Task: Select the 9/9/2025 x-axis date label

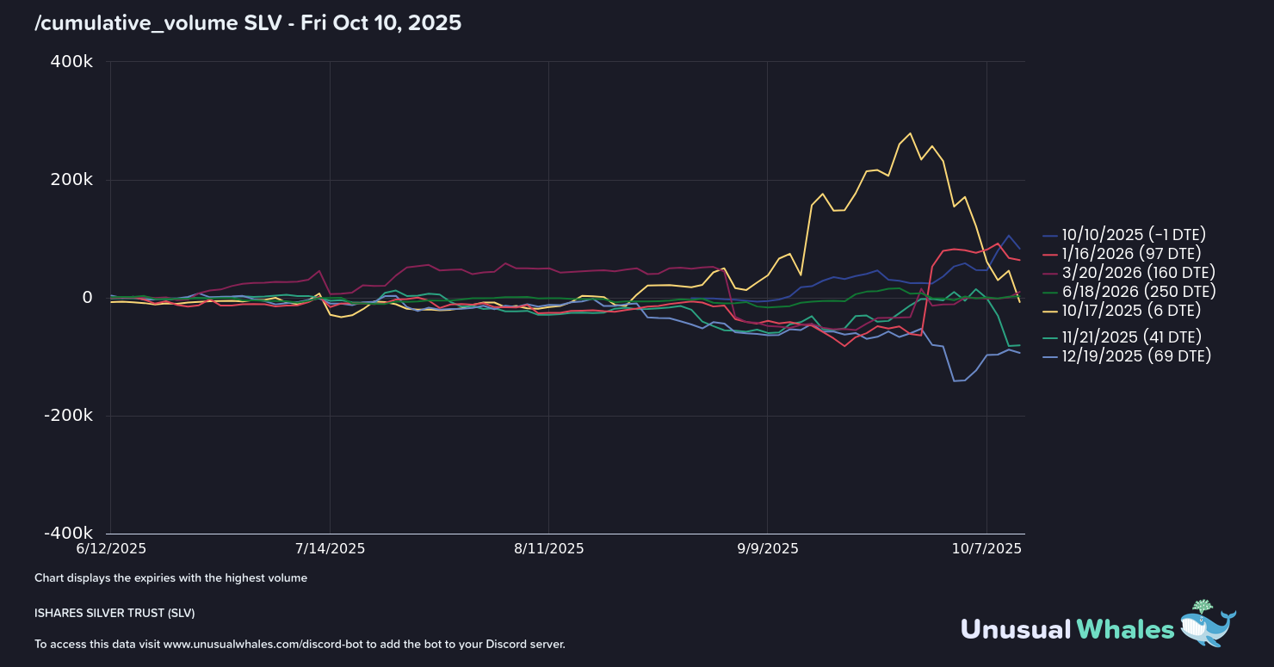Action: (767, 548)
